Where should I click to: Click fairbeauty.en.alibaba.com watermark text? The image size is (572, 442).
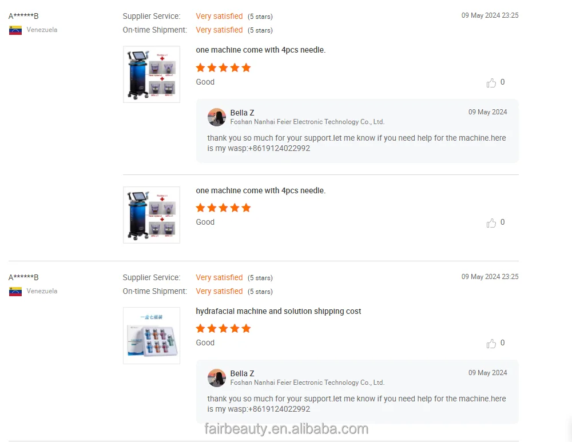point(287,429)
